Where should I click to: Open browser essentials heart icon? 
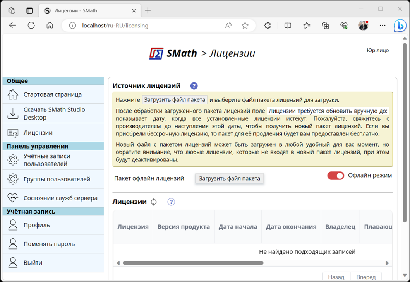point(344,26)
